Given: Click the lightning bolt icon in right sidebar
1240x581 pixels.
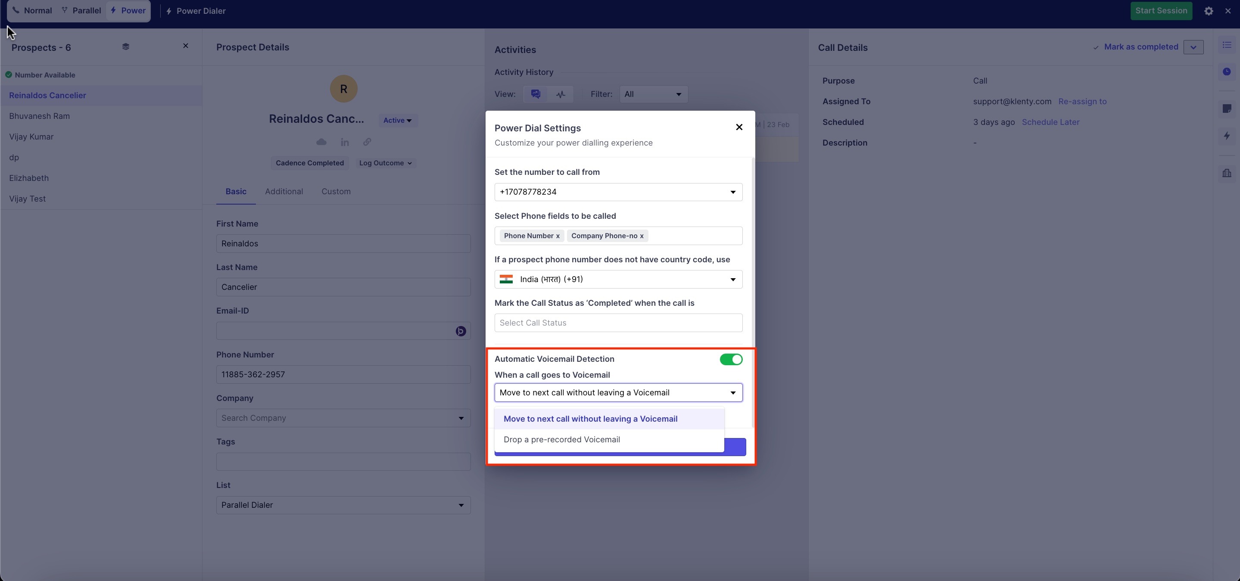Looking at the screenshot, I should [x=1227, y=136].
